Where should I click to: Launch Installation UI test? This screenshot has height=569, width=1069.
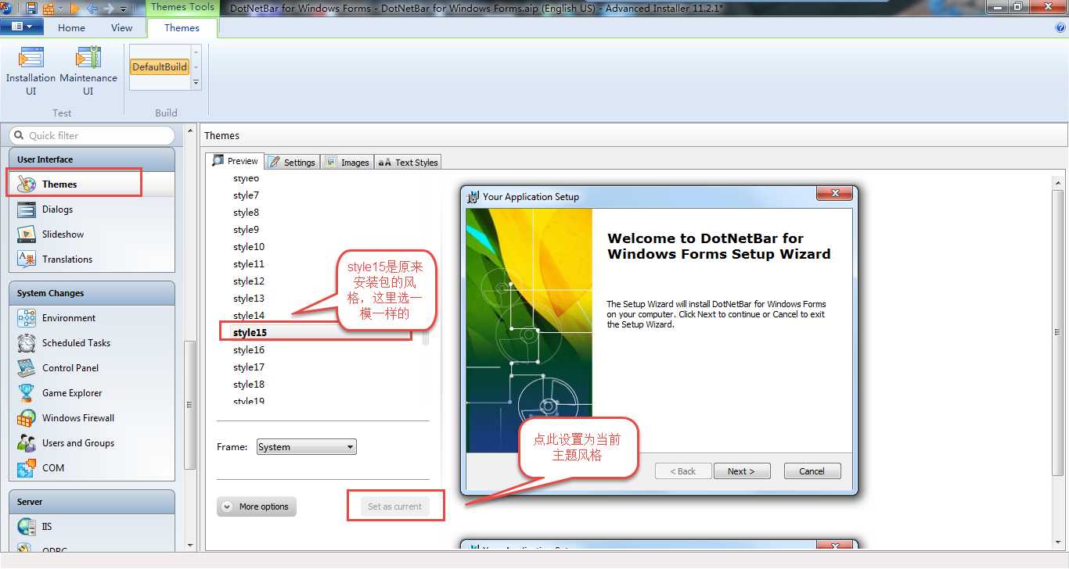[x=31, y=71]
